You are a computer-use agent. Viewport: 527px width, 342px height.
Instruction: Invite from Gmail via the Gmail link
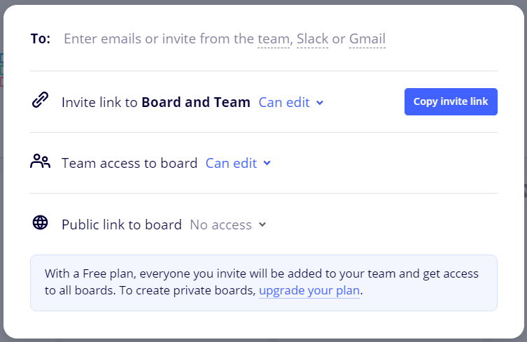367,39
